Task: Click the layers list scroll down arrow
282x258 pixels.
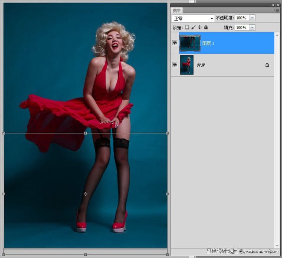Action: click(x=277, y=245)
